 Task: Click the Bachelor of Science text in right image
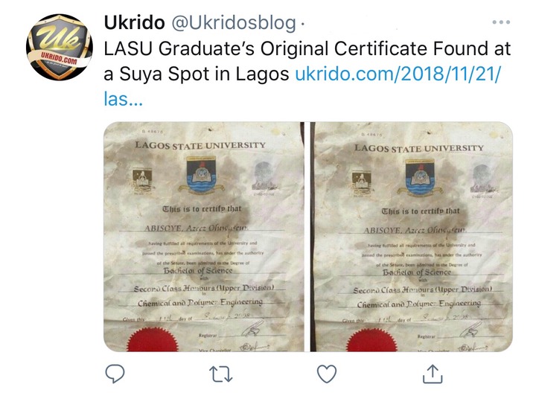coord(416,272)
